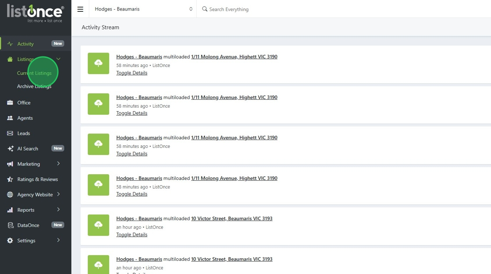This screenshot has width=491, height=274.
Task: Open 10 Victor Street, Beaumaris listing link
Action: point(231,218)
